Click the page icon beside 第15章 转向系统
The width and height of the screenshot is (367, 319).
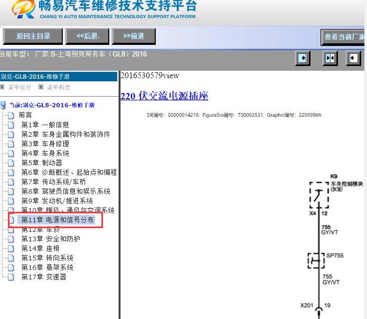[11, 258]
